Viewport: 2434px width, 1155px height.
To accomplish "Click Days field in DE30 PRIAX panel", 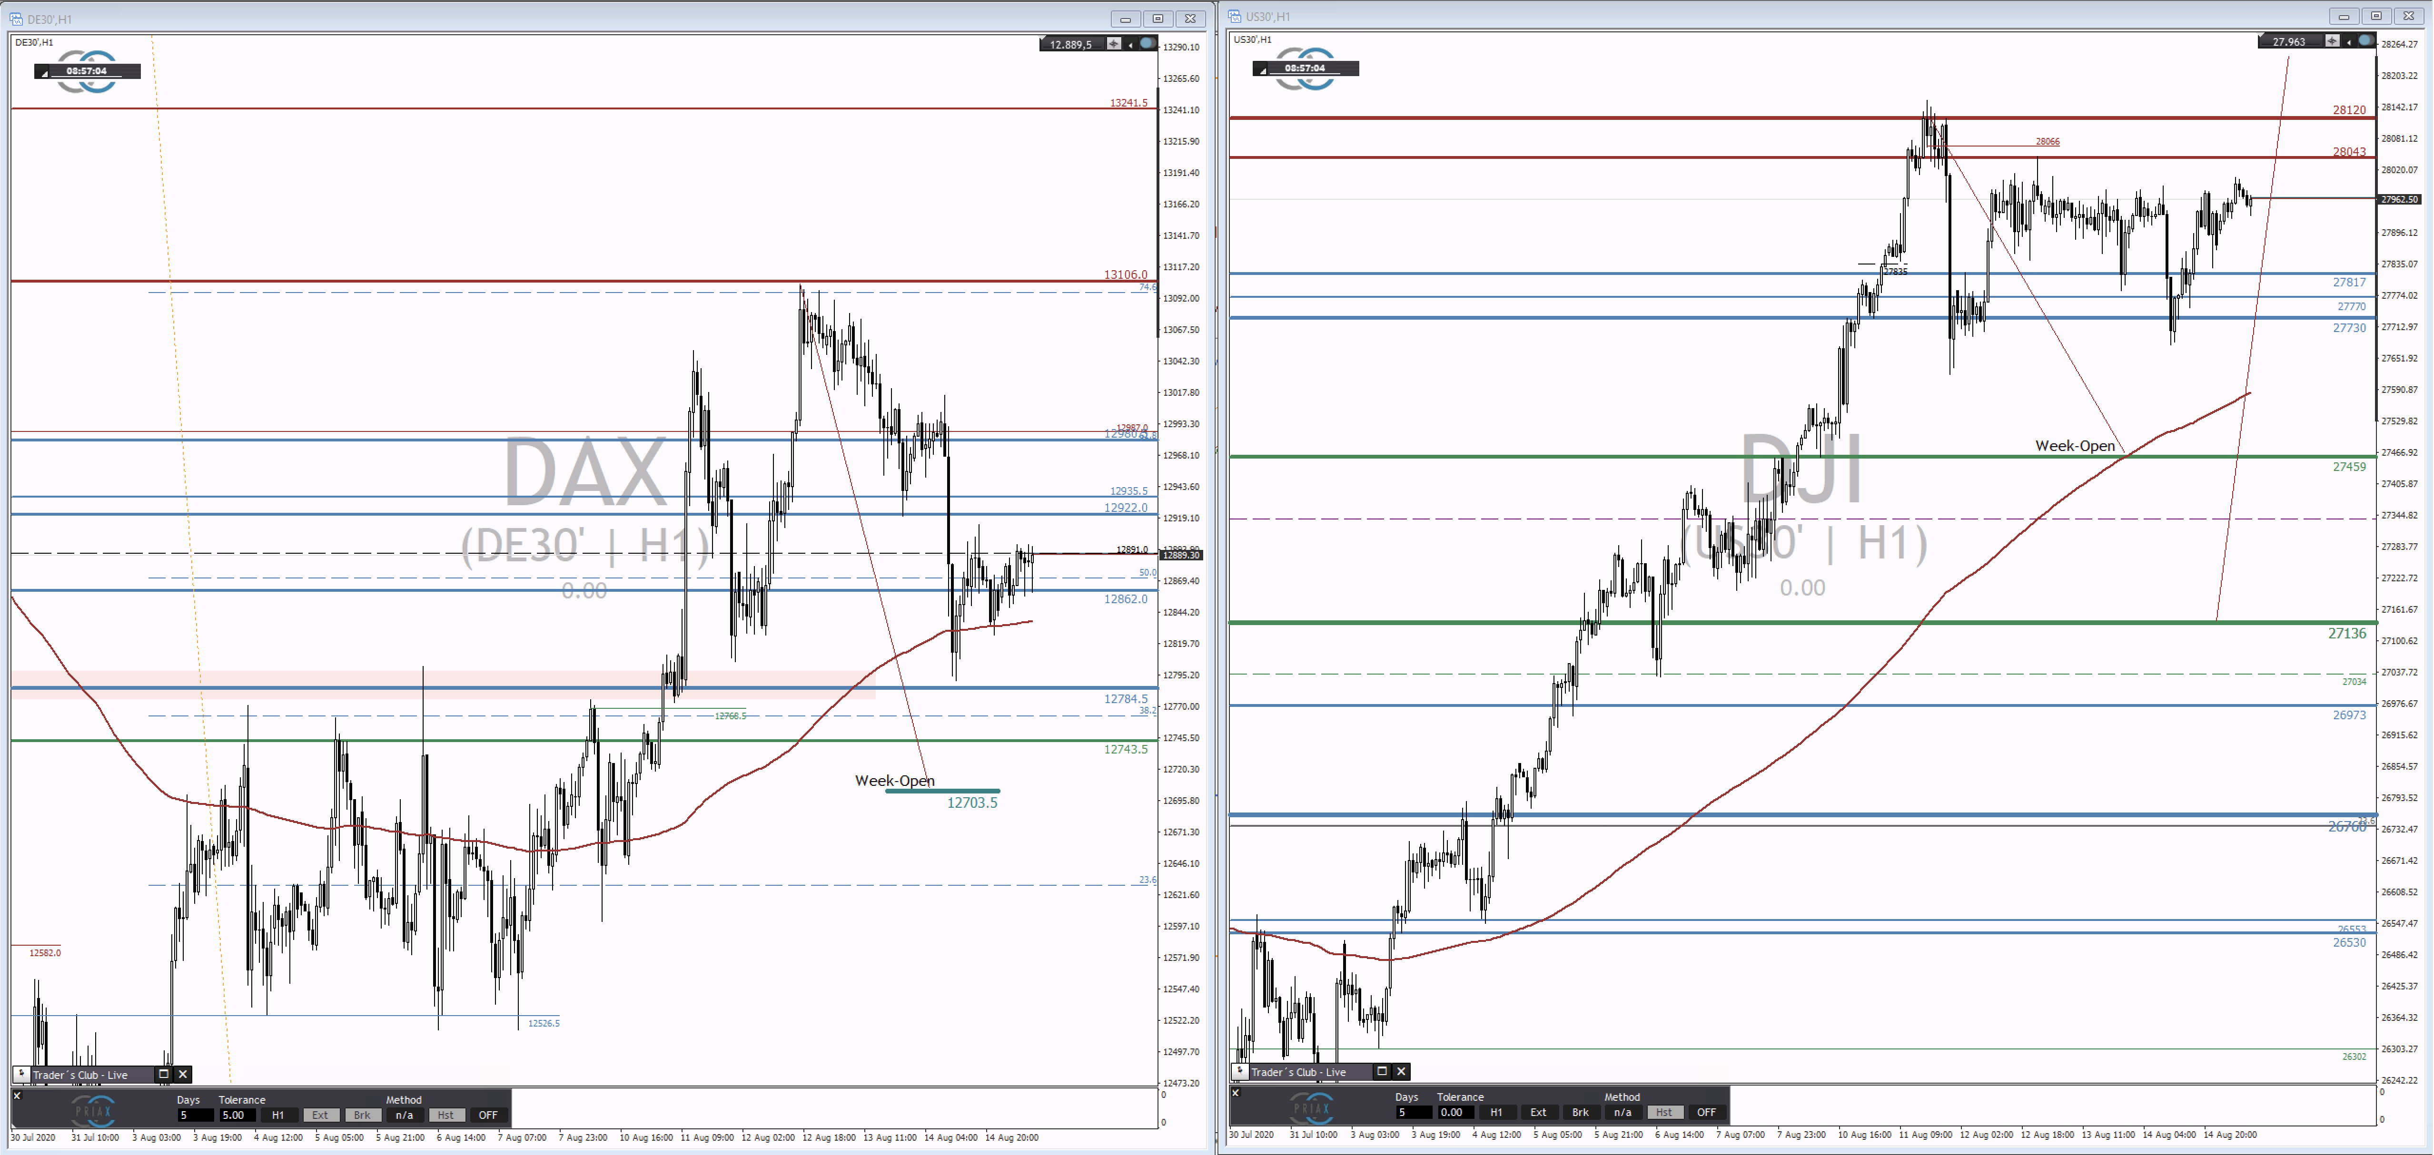I will (196, 1116).
